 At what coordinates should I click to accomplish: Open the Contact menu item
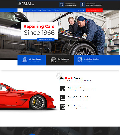click(x=57, y=10)
